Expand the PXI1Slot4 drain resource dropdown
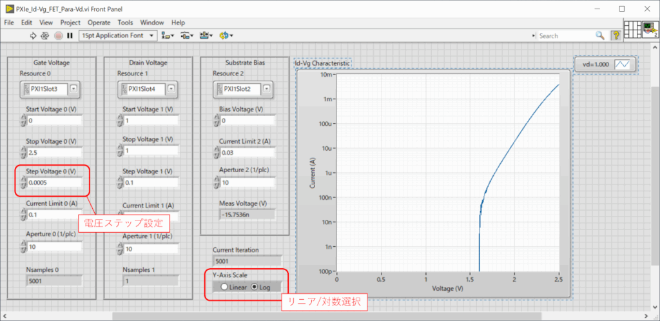The image size is (660, 321). 170,89
